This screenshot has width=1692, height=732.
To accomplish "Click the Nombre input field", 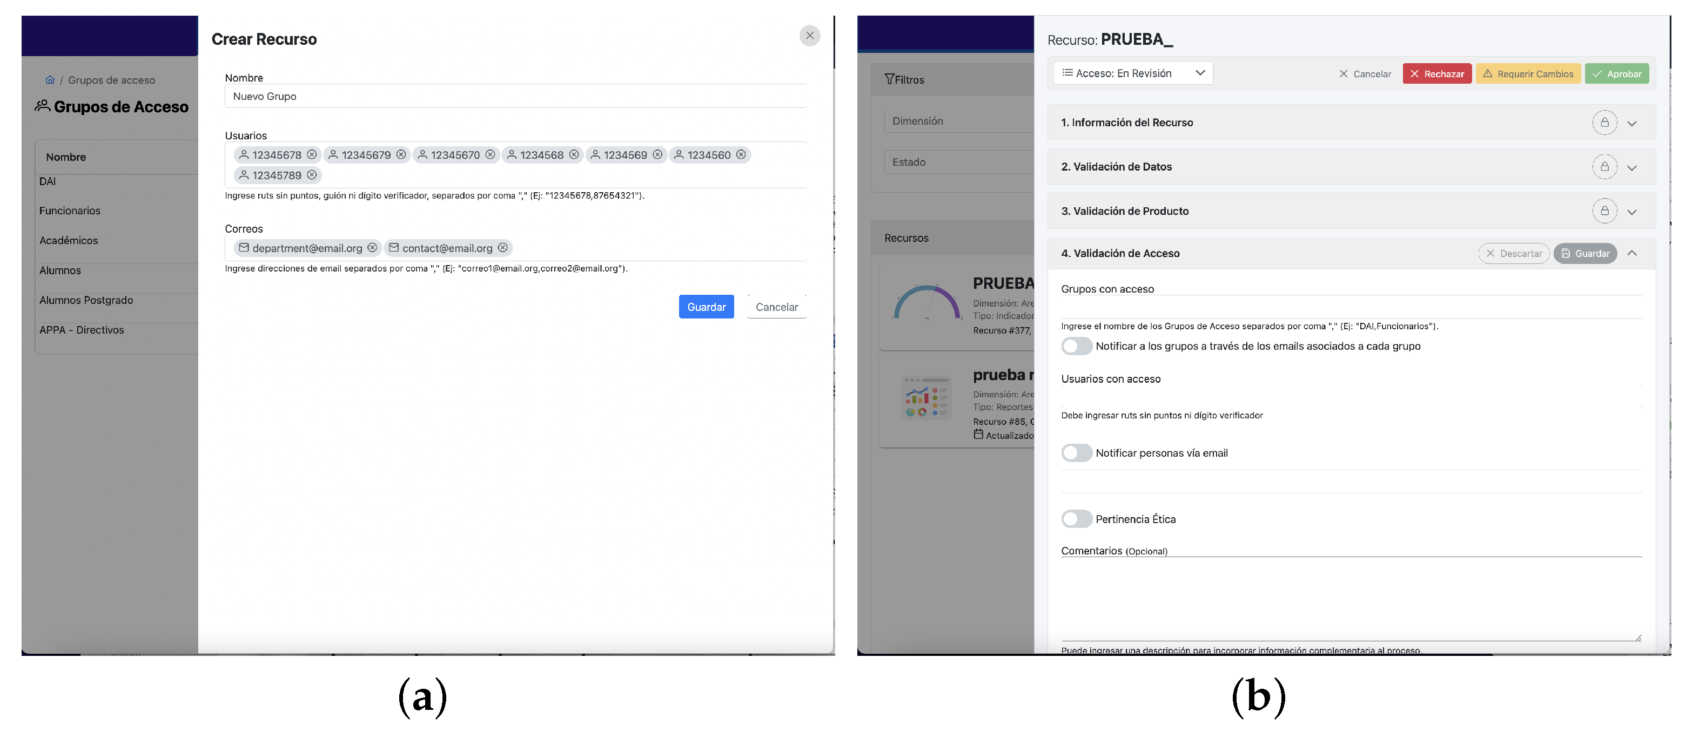I will point(515,97).
